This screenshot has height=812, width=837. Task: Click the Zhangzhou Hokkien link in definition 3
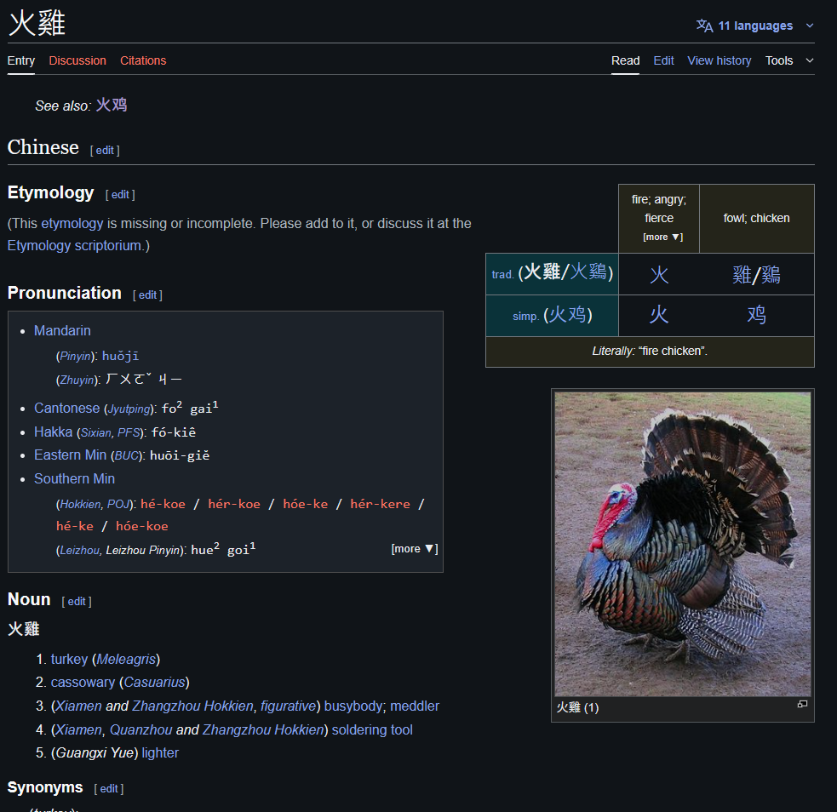click(x=192, y=706)
